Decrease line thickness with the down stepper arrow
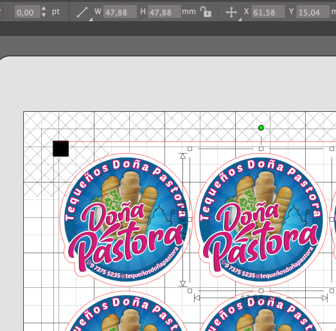The height and width of the screenshot is (331, 336). [x=44, y=15]
